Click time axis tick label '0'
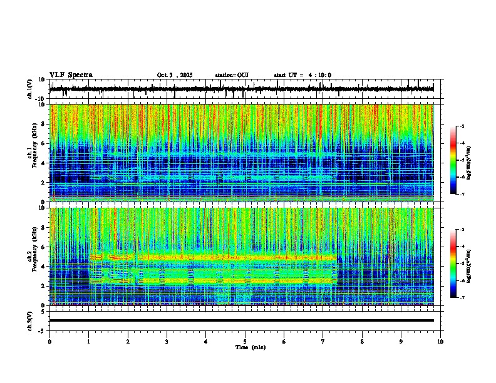The width and height of the screenshot is (496, 383). click(49, 342)
